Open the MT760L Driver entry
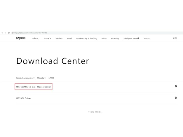Screen dimensions: 183x137 pyautogui.click(x=24, y=98)
